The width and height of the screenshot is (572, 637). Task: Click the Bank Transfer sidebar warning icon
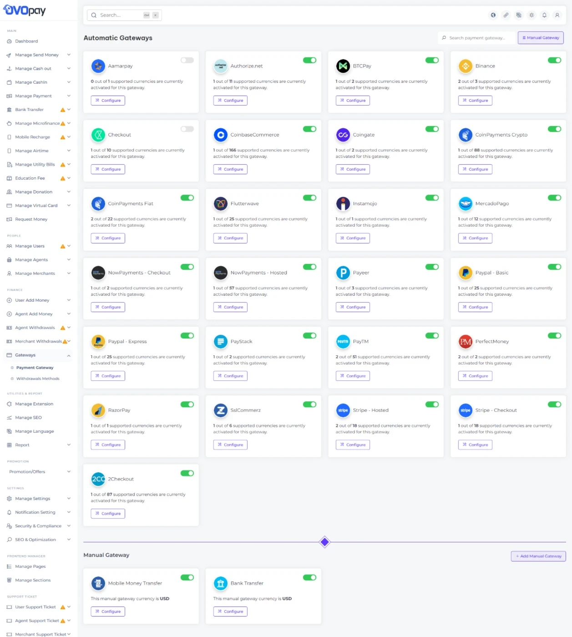63,110
